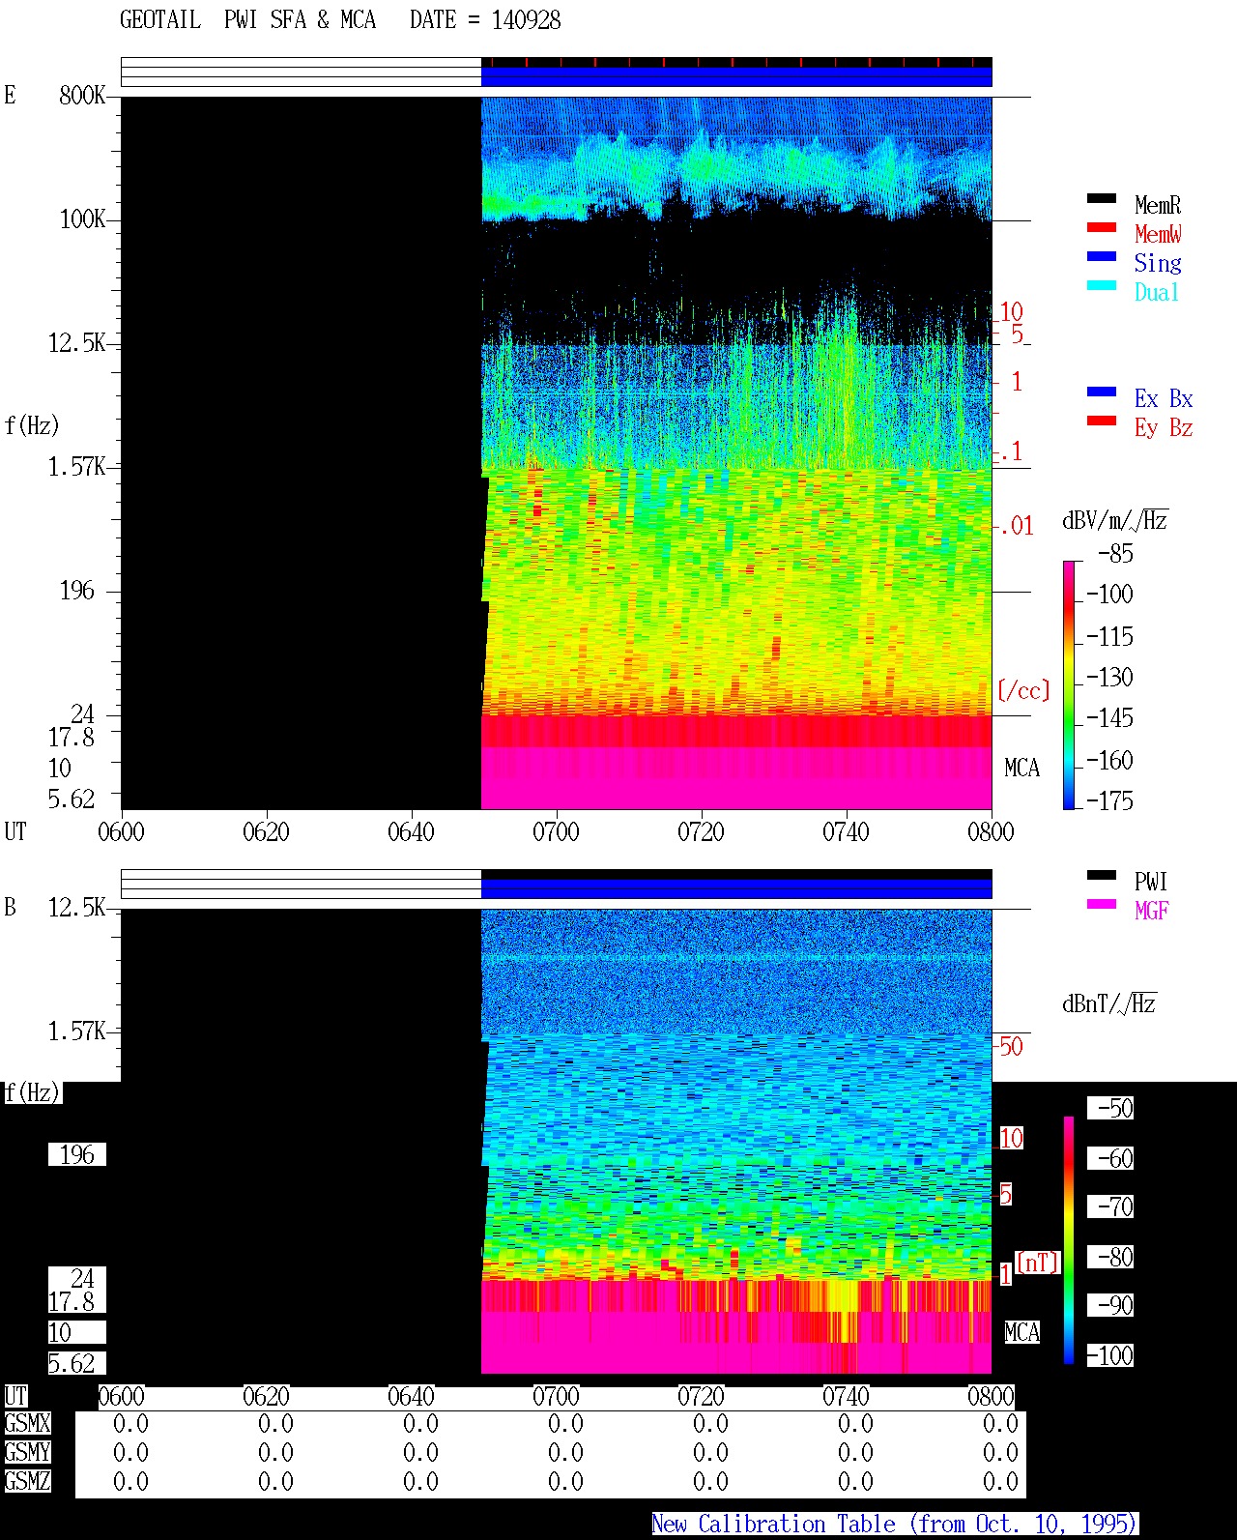This screenshot has width=1237, height=1540.
Task: Select the Ey Bz legend label
Action: tap(1164, 427)
